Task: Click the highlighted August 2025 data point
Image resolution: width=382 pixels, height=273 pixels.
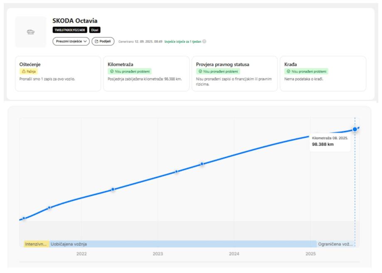Action: (x=355, y=129)
